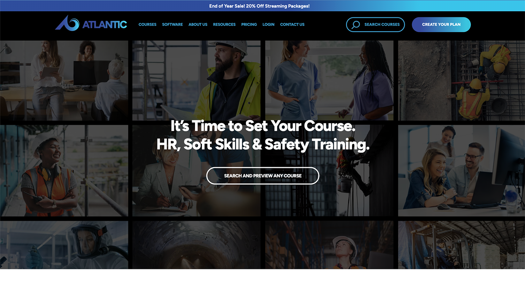Click the forklift warehouse photo

pos(461,245)
